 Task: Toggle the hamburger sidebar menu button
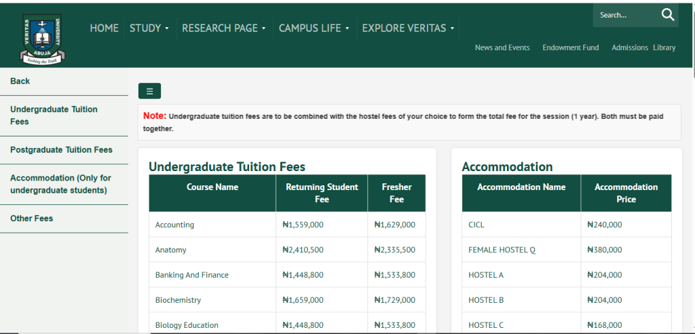149,91
